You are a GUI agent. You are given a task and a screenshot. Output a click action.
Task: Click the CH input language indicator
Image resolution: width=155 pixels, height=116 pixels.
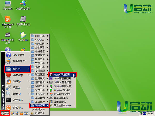point(145,114)
